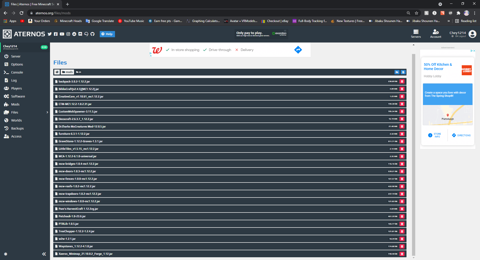
Task: Delete CreativeCore_v1.10.61 jar
Action: tap(402, 96)
